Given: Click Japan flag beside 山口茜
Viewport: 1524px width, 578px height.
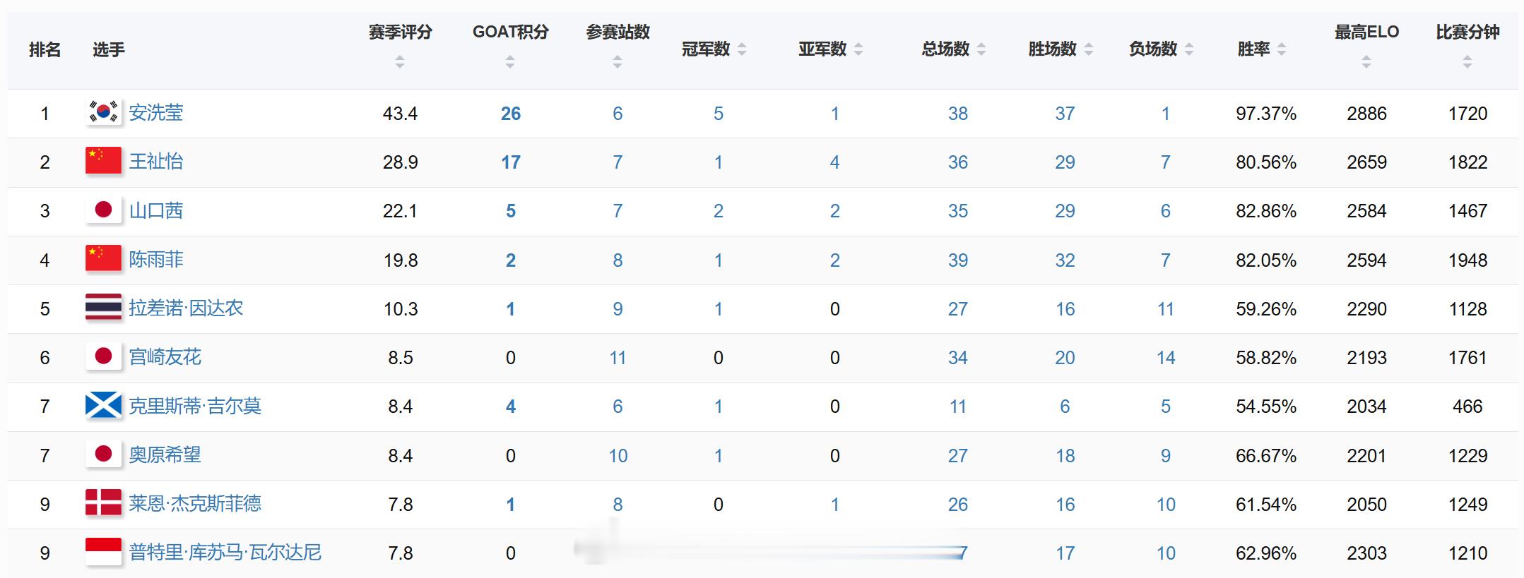Looking at the screenshot, I should coord(103,210).
